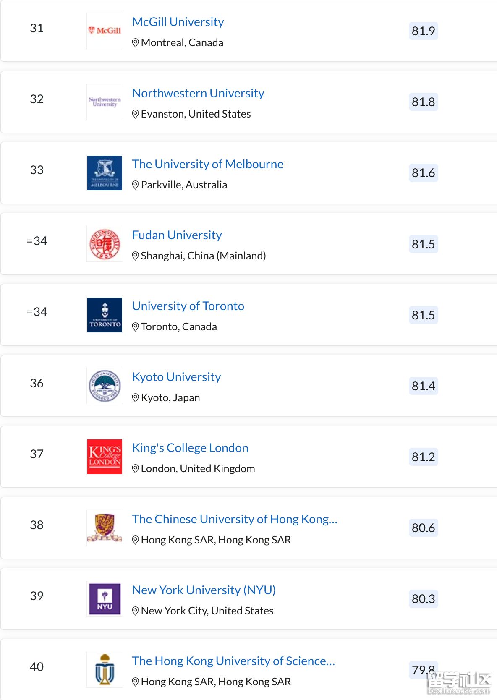Image resolution: width=497 pixels, height=700 pixels.
Task: Open the Northwestern University link
Action: pos(198,93)
